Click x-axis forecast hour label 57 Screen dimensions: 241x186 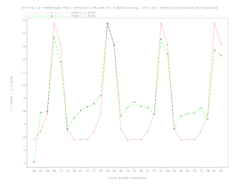click(161, 171)
